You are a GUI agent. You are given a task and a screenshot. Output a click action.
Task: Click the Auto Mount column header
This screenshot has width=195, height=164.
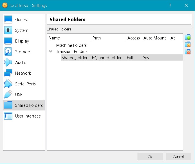click(x=154, y=38)
